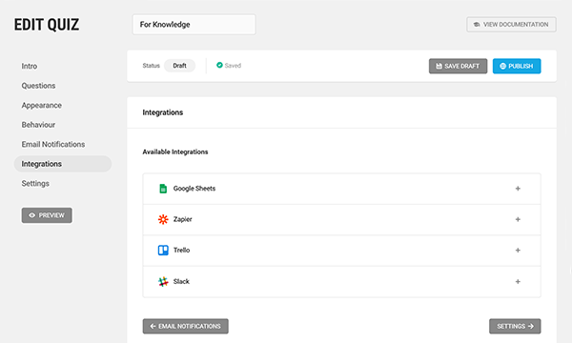The image size is (572, 343).
Task: Click Save Draft button
Action: pyautogui.click(x=458, y=66)
